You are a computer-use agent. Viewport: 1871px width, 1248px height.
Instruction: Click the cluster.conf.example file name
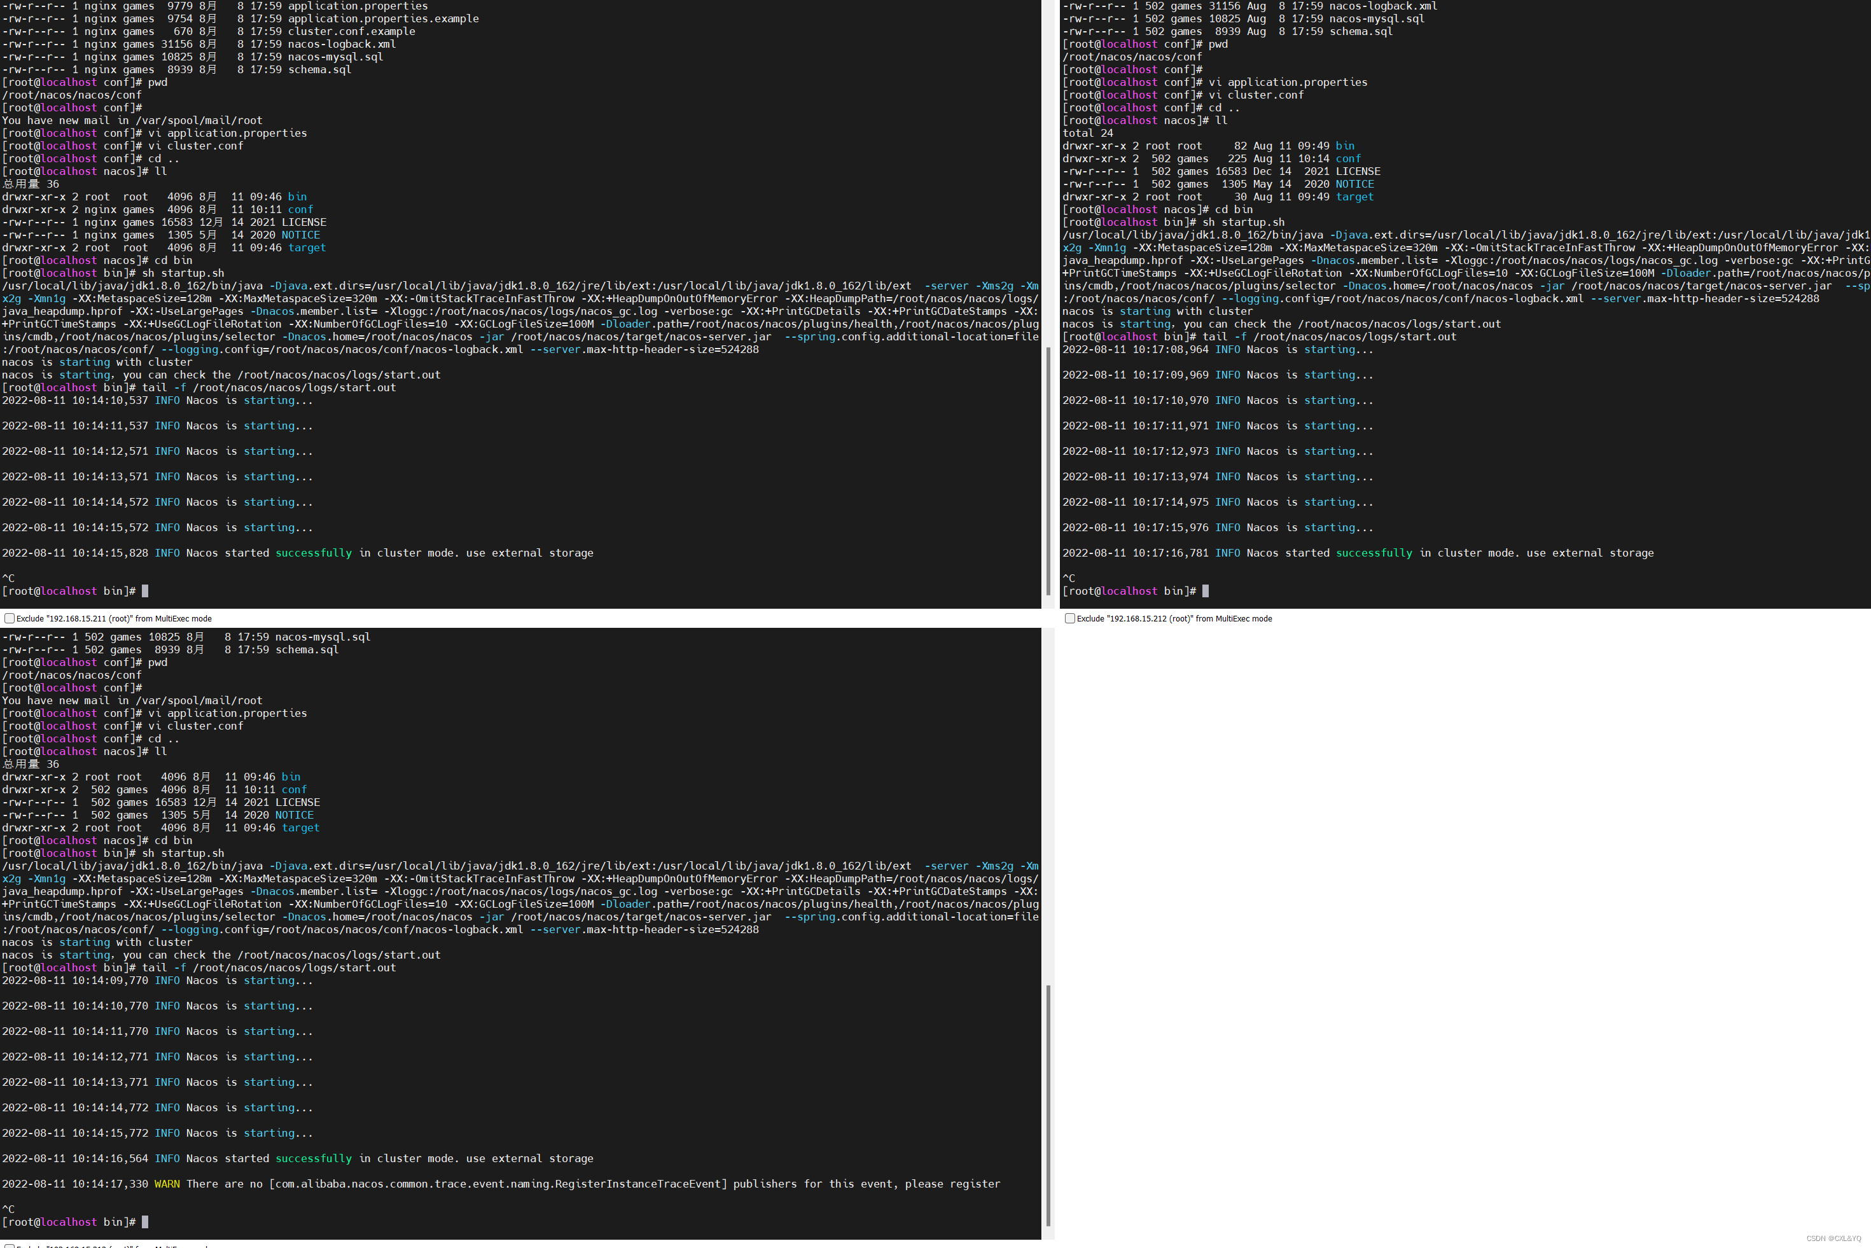coord(352,31)
